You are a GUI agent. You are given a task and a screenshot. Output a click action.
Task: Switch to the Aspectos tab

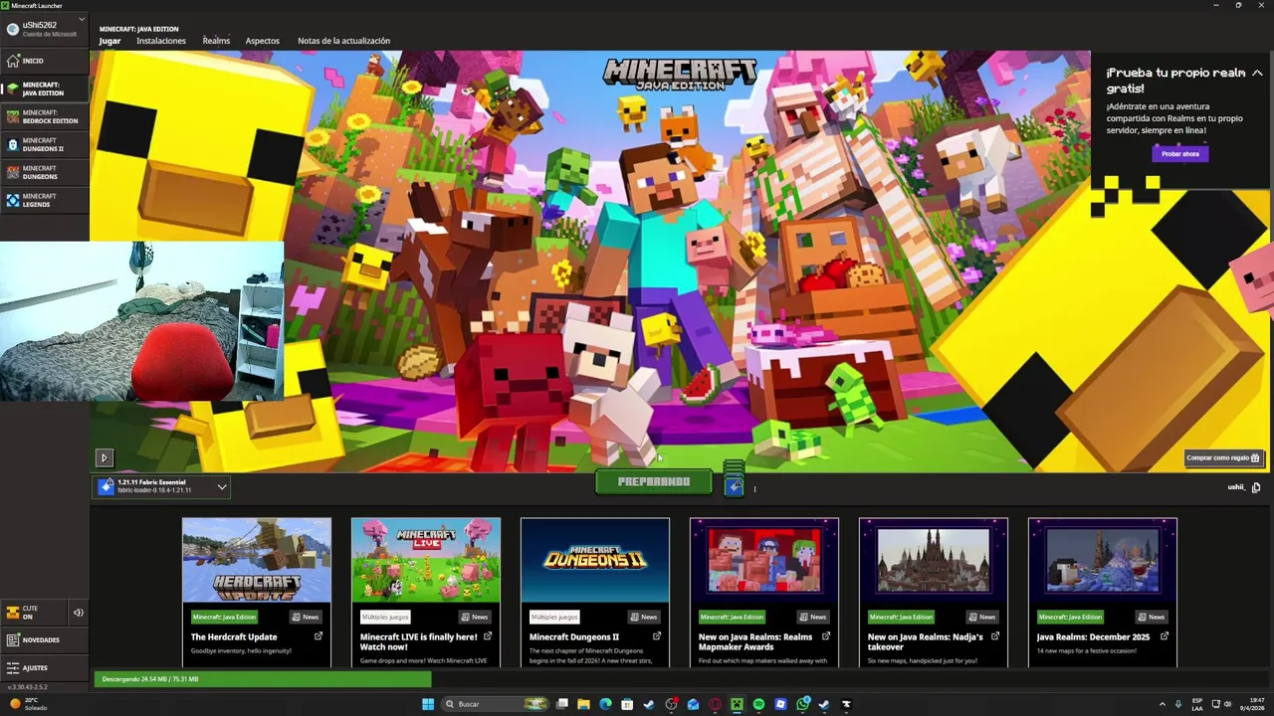pos(263,41)
